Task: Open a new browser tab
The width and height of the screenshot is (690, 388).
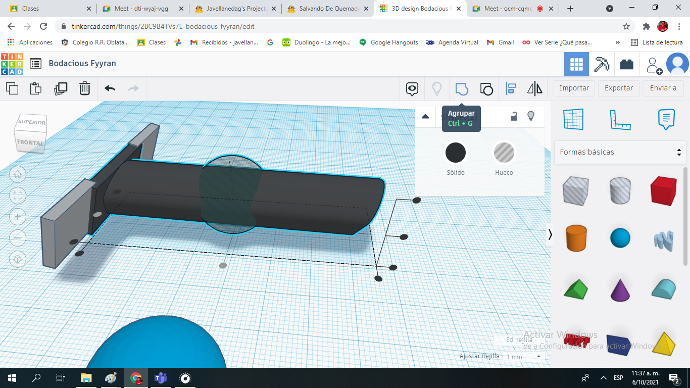Action: tap(570, 9)
